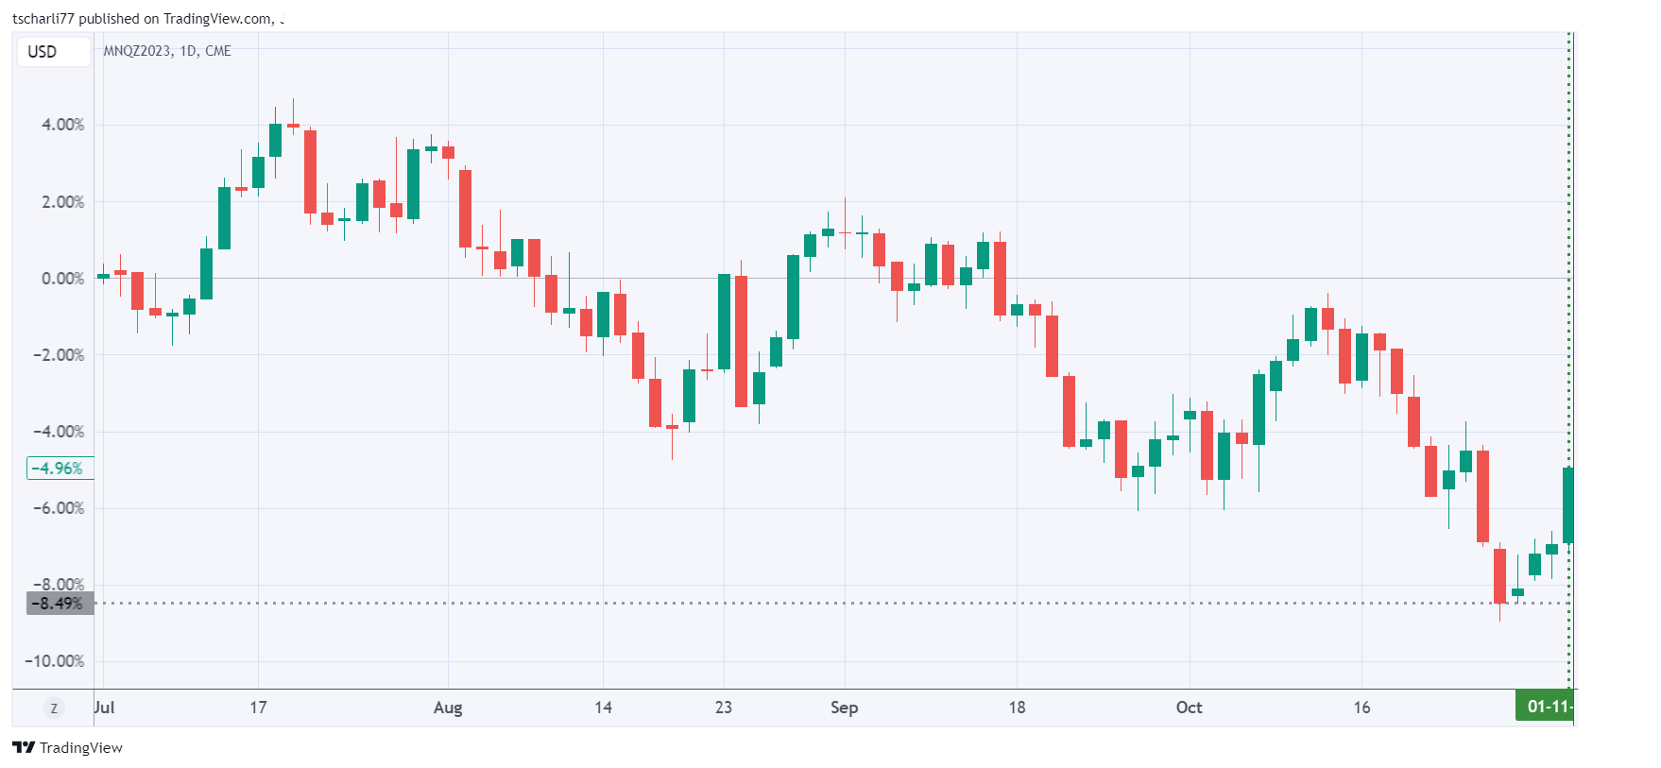
Task: Click the 2.00% level on price scale
Action: point(62,202)
